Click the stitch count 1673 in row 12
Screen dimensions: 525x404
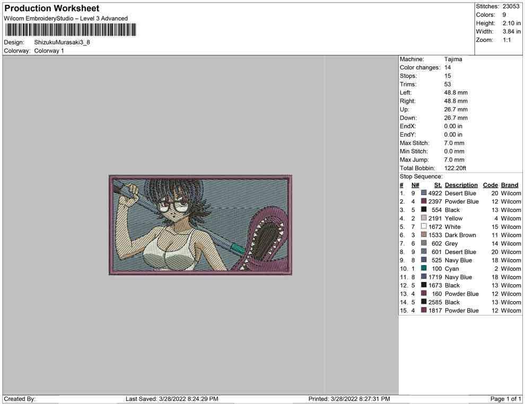pyautogui.click(x=435, y=285)
